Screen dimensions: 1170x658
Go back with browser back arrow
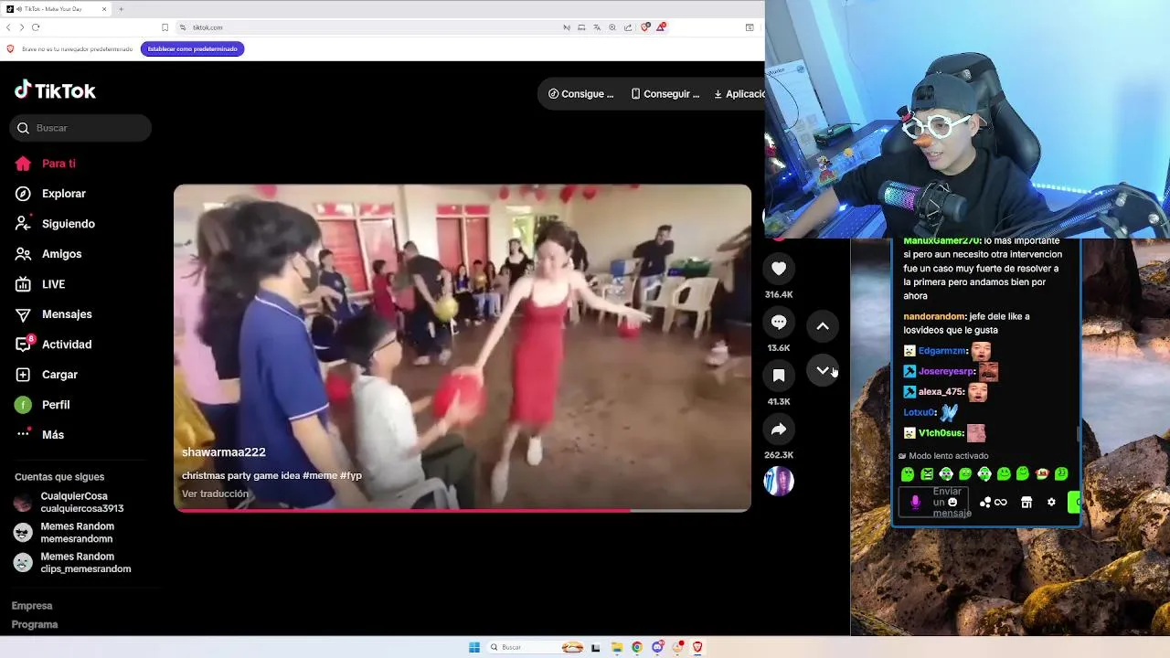point(8,27)
